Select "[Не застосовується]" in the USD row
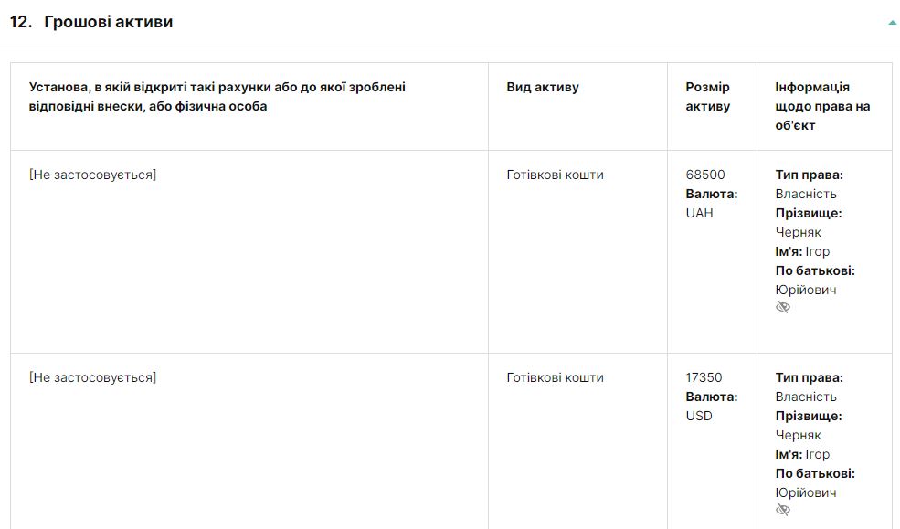900x529 pixels. (93, 377)
